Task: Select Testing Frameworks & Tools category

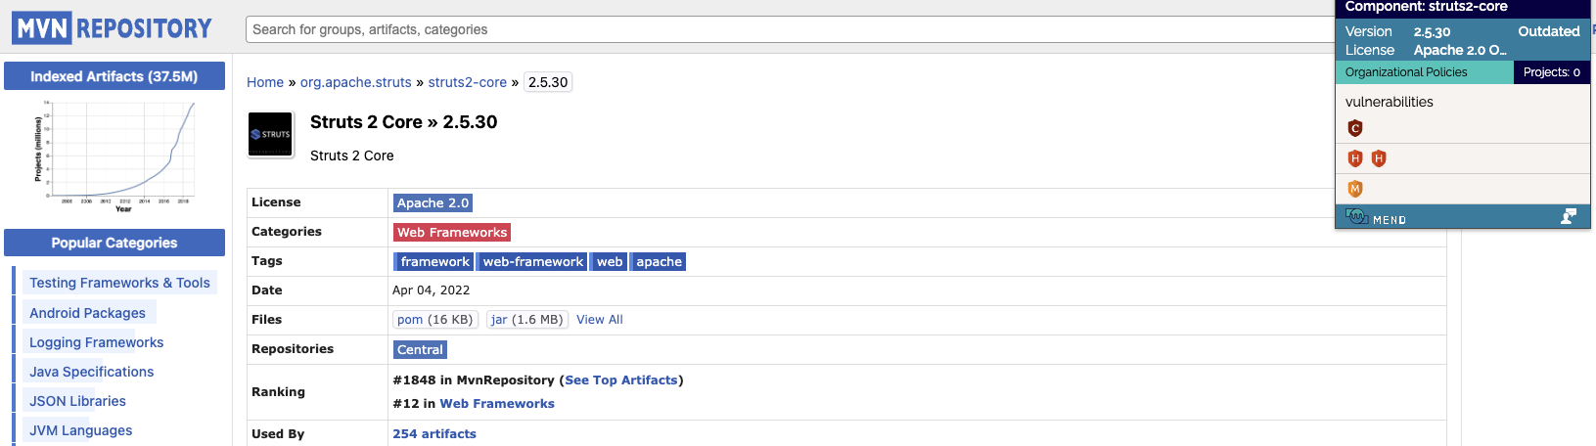Action: [x=119, y=283]
